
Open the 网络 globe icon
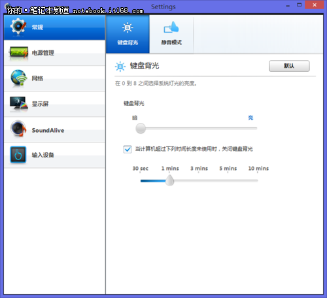tap(18, 78)
